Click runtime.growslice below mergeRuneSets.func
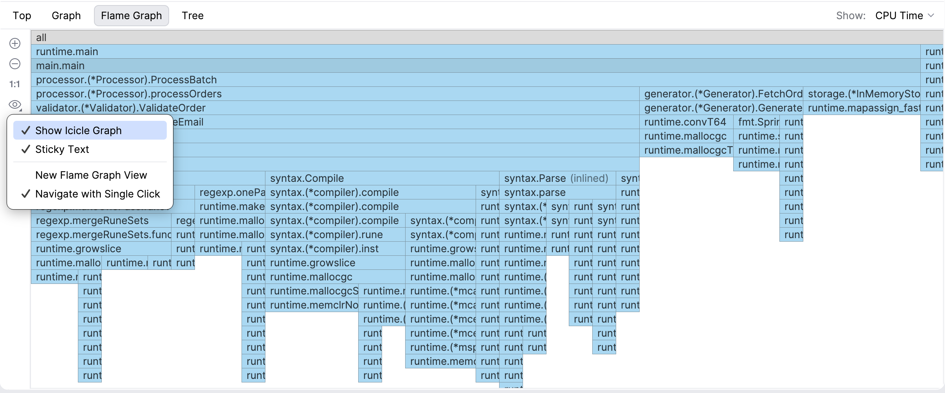The image size is (945, 393). [x=101, y=249]
